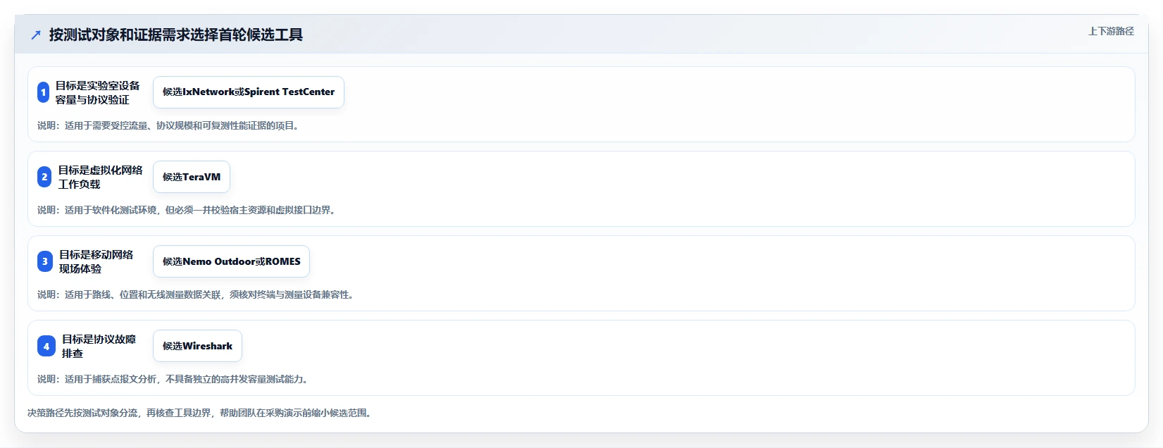1163x448 pixels.
Task: Click the title 按测试对象和证据需求选择首轮候选工具
Action: click(176, 35)
